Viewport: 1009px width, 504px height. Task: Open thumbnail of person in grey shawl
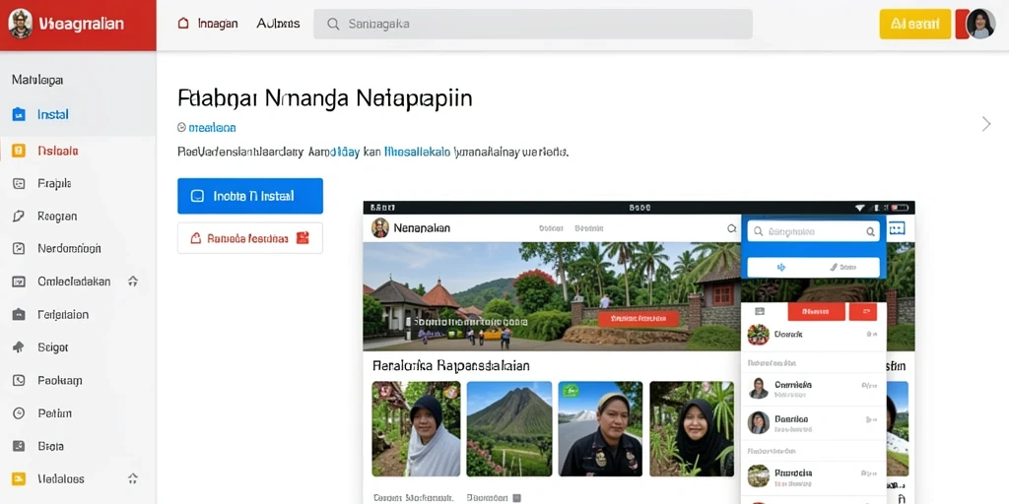(x=416, y=429)
